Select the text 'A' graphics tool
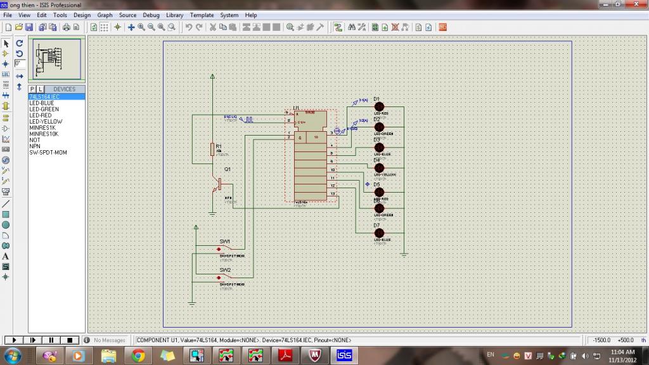This screenshot has height=365, width=649. click(6, 256)
